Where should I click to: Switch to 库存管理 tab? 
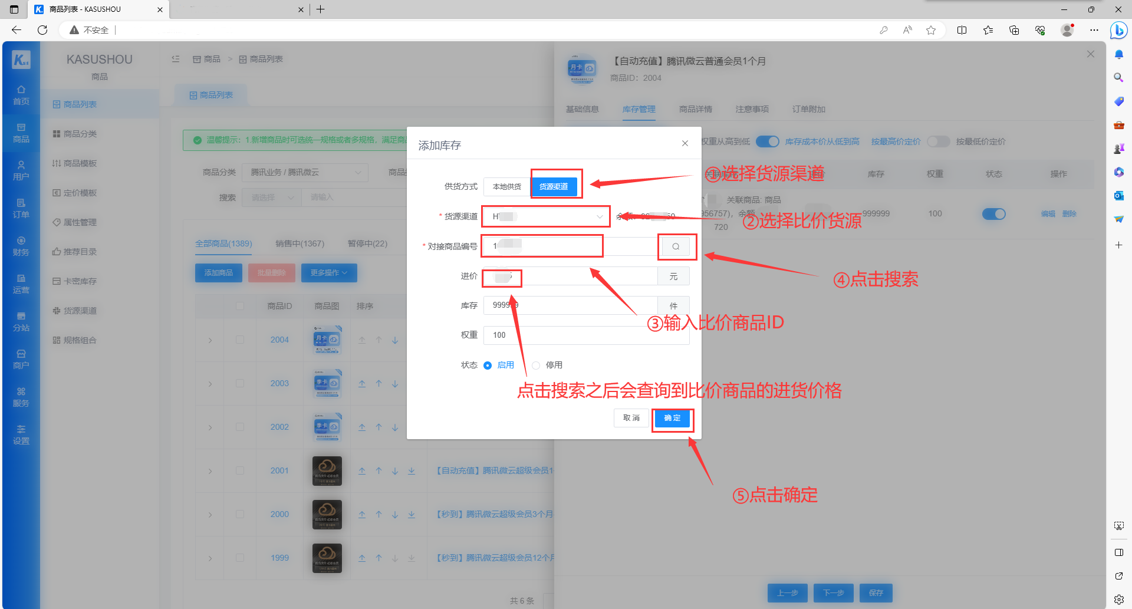pyautogui.click(x=639, y=109)
